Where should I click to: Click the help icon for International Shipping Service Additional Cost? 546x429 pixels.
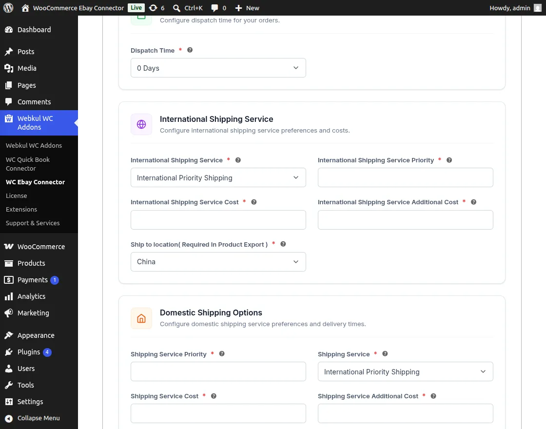tap(473, 202)
